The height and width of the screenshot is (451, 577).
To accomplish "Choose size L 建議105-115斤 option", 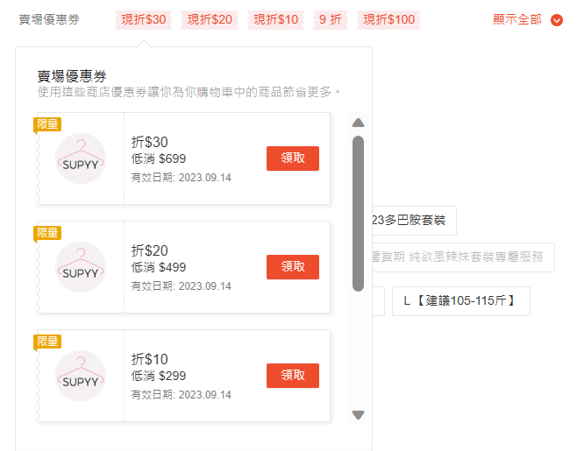I will point(461,301).
